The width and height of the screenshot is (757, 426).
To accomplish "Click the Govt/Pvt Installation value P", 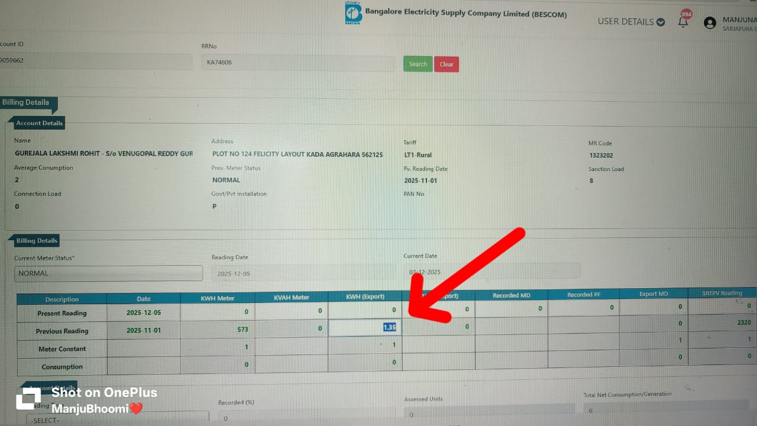I will point(214,206).
